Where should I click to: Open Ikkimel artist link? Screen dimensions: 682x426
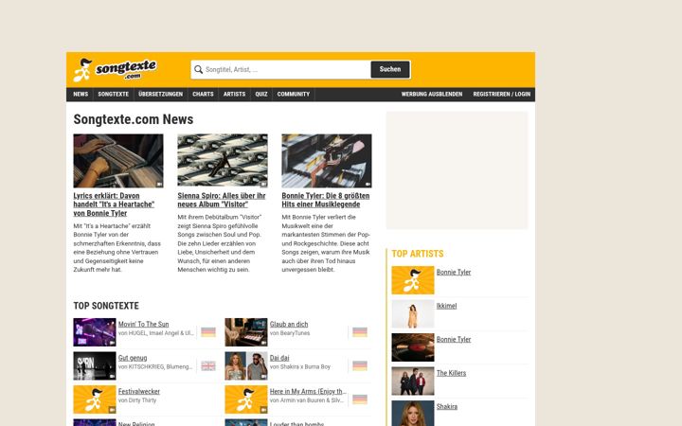tap(447, 306)
